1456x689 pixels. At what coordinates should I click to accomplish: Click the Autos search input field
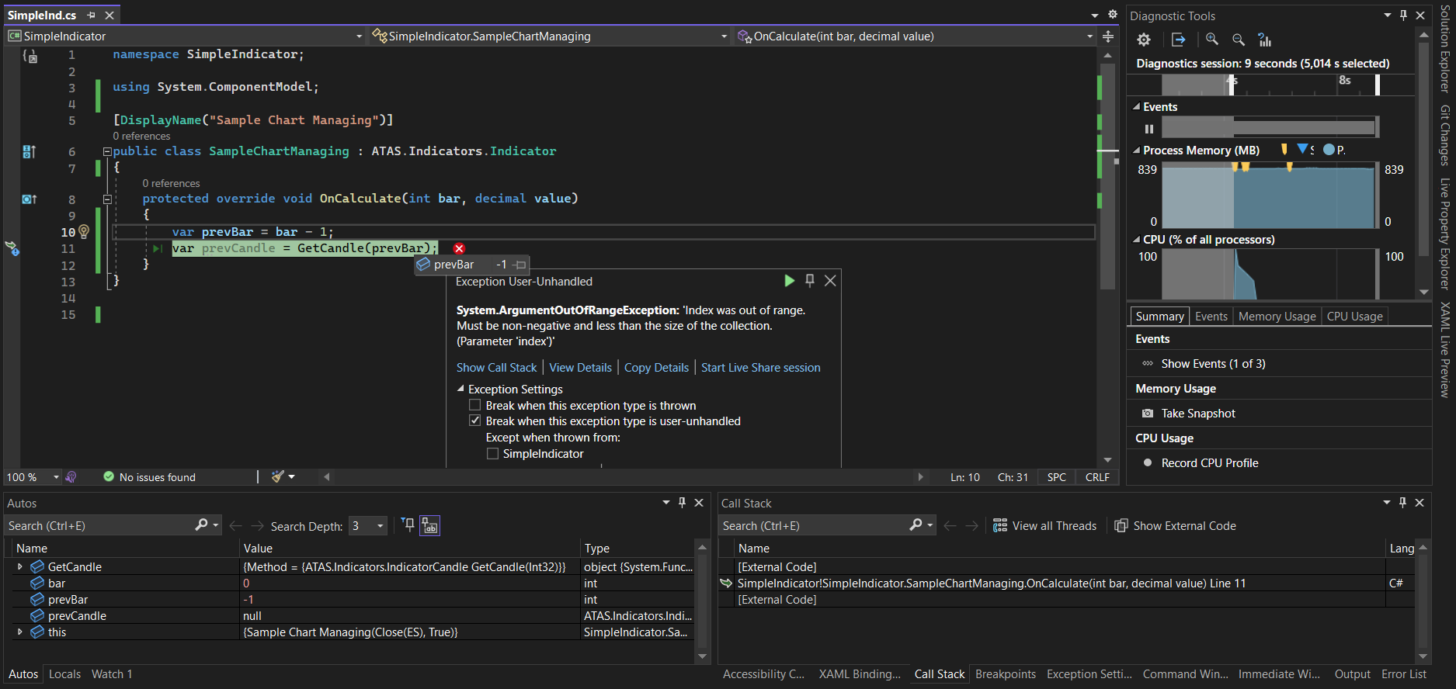point(99,525)
